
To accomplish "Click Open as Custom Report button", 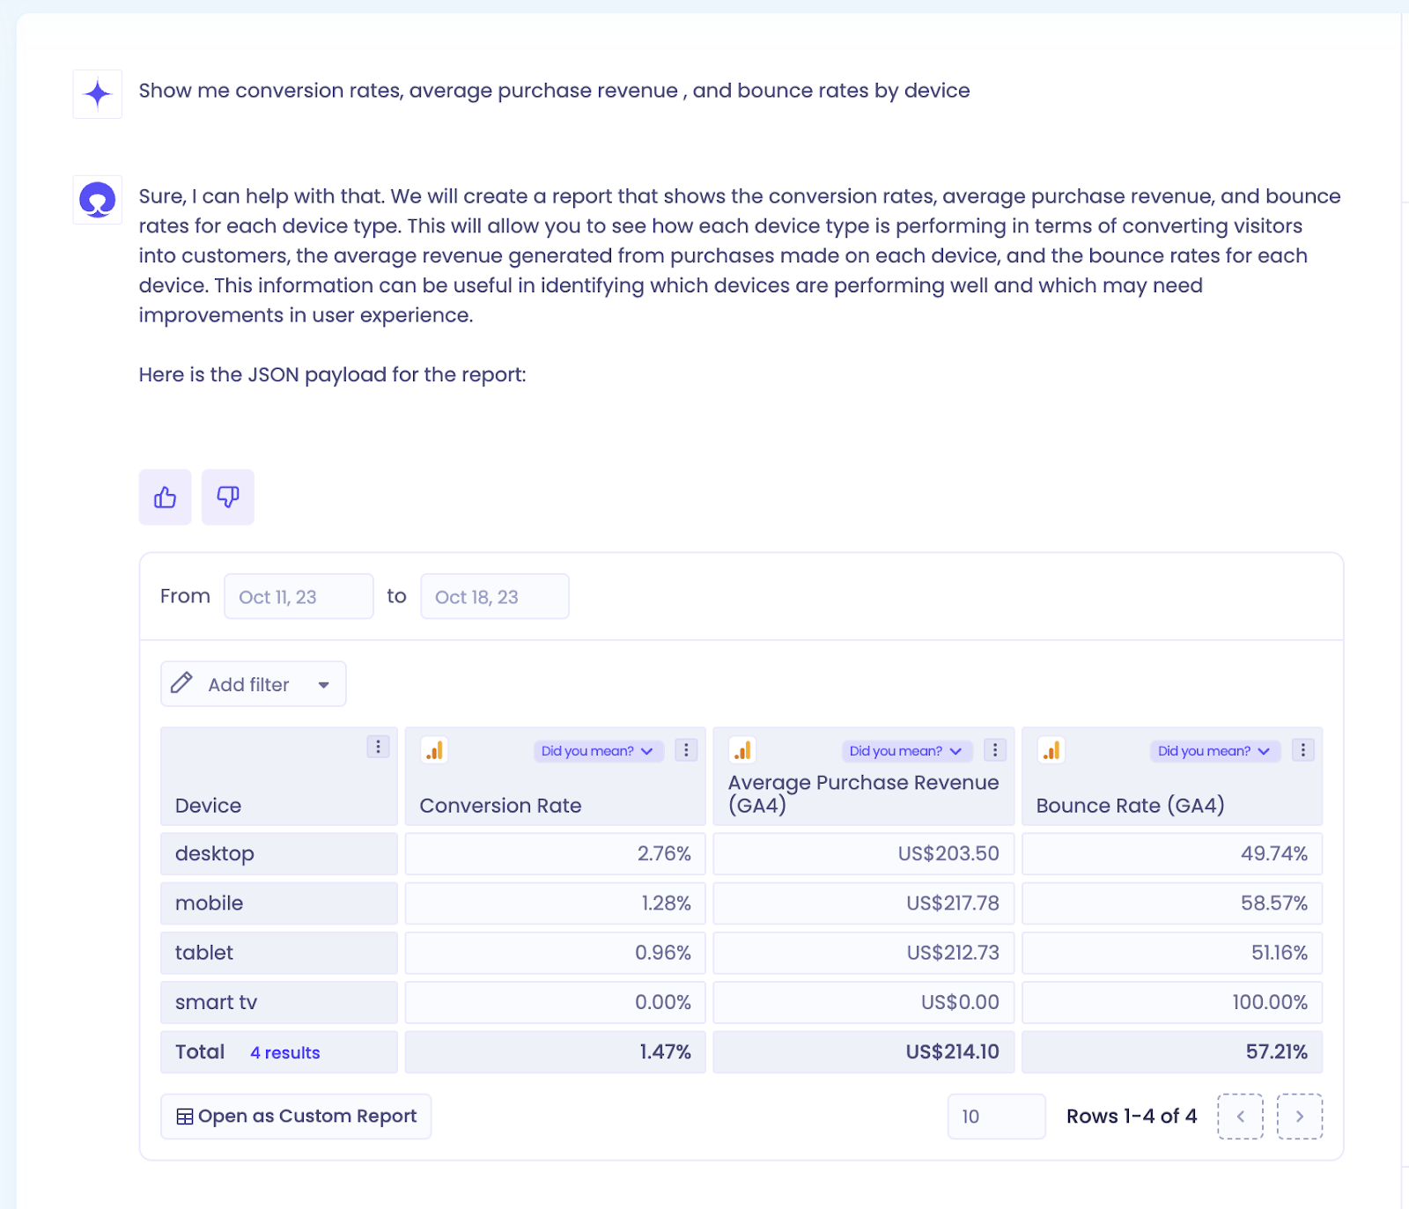I will pos(296,1117).
